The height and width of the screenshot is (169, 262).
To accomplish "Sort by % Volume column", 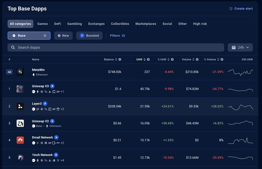I will pos(211,59).
